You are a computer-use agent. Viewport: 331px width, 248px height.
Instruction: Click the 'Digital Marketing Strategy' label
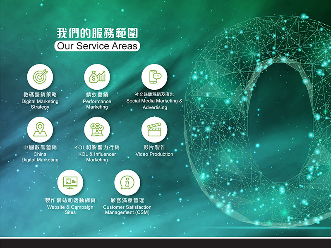tap(40, 104)
